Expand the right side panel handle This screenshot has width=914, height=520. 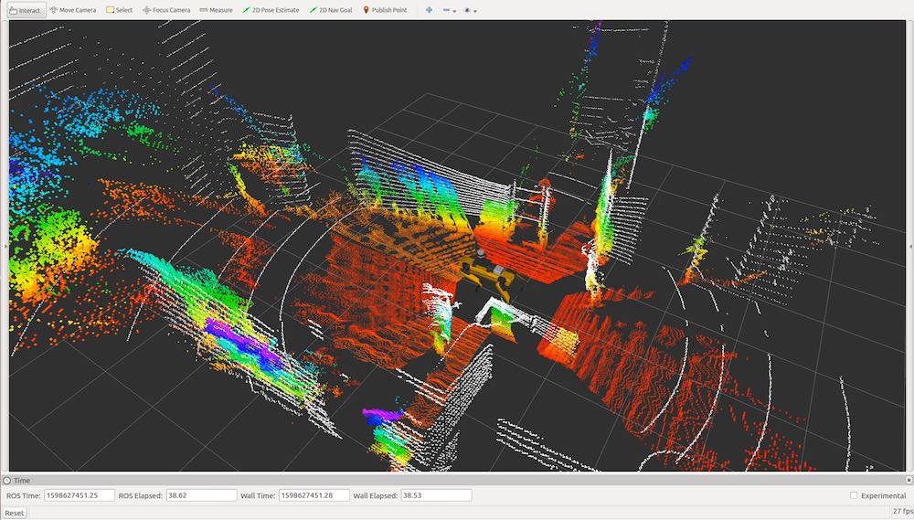point(910,246)
